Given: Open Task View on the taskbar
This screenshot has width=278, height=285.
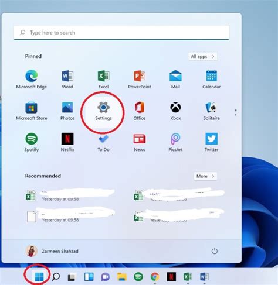Looking at the screenshot, I should pos(72,277).
